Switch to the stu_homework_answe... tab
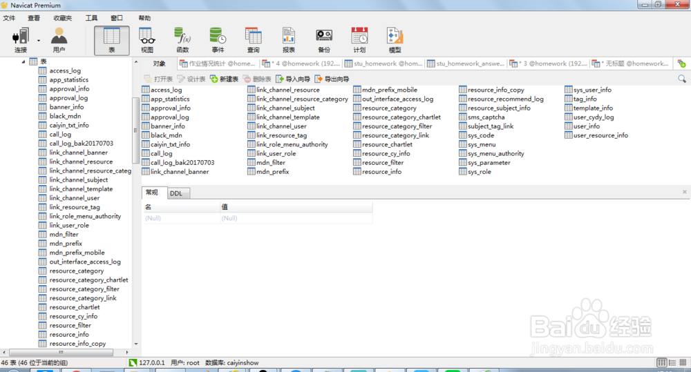This screenshot has width=691, height=372. (x=466, y=63)
